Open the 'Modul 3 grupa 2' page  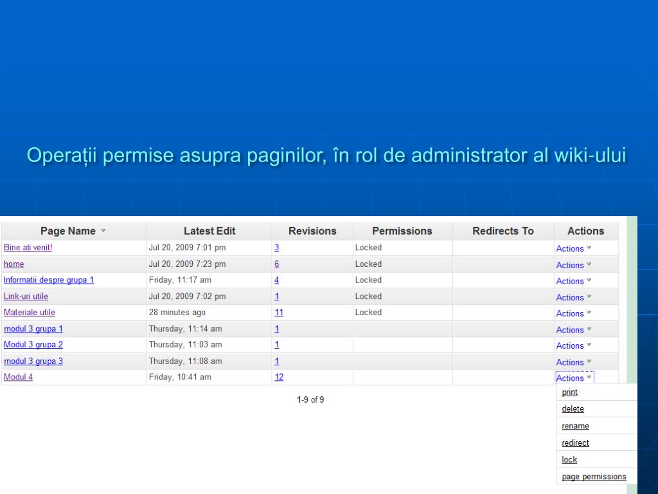click(33, 345)
